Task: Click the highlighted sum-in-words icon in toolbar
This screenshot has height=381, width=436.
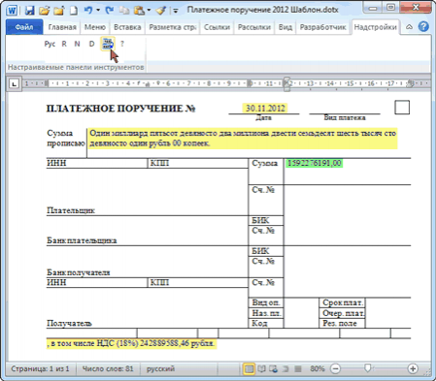Action: pyautogui.click(x=108, y=44)
